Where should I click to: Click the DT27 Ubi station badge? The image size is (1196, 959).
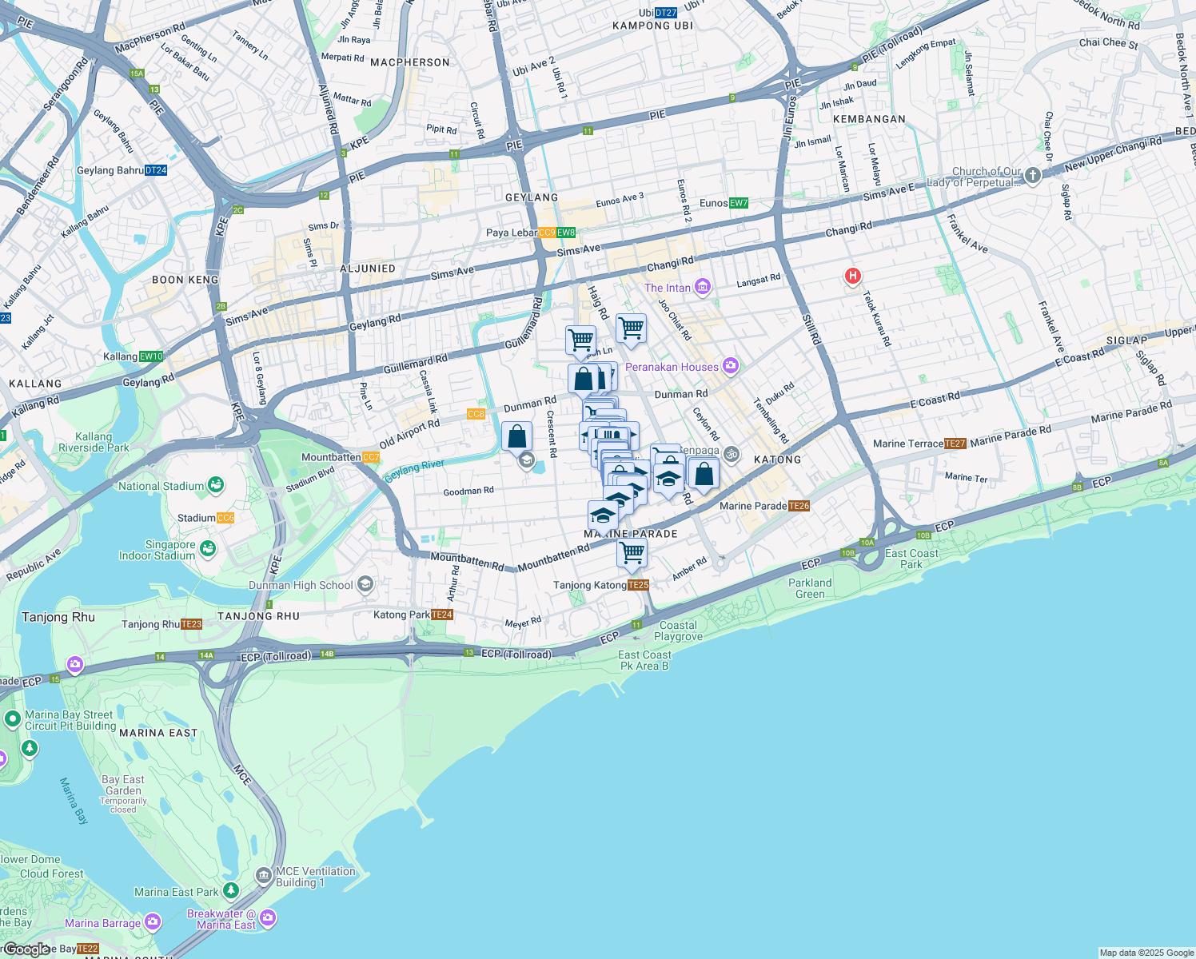665,12
